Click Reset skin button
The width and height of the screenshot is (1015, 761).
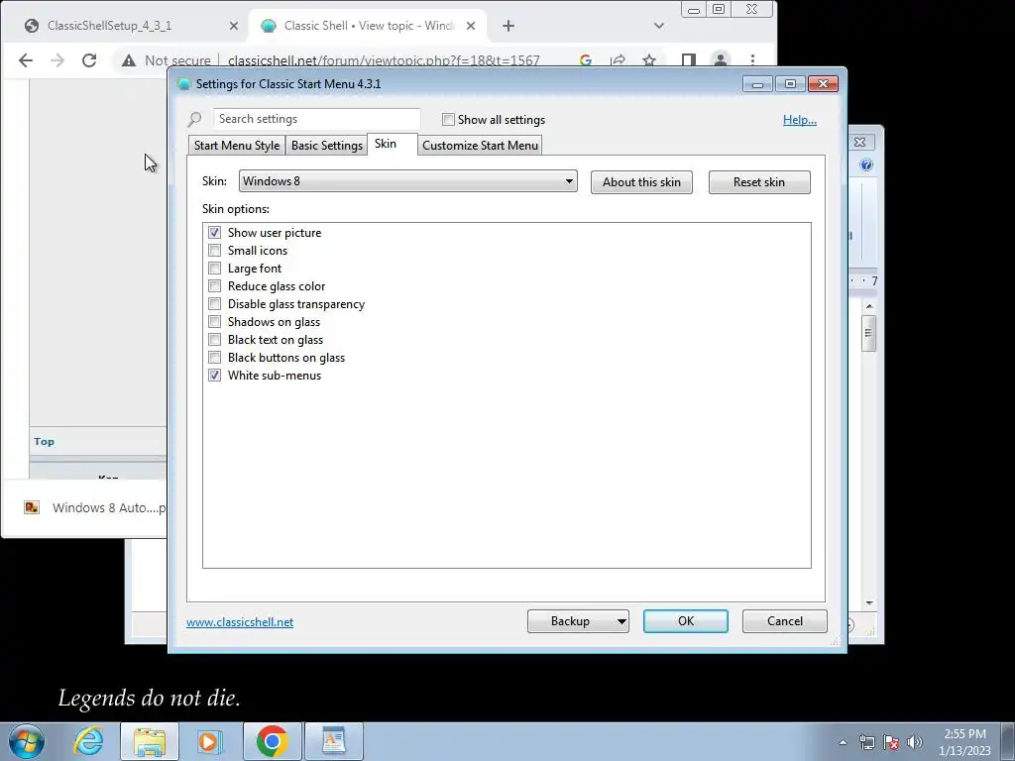[759, 182]
